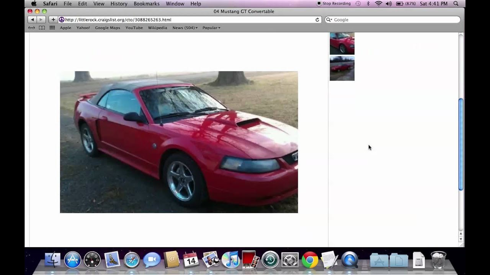Open the Applications folder stack in Dock
This screenshot has width=490, height=275.
click(x=379, y=261)
